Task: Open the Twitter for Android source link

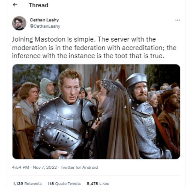Action: point(79,168)
